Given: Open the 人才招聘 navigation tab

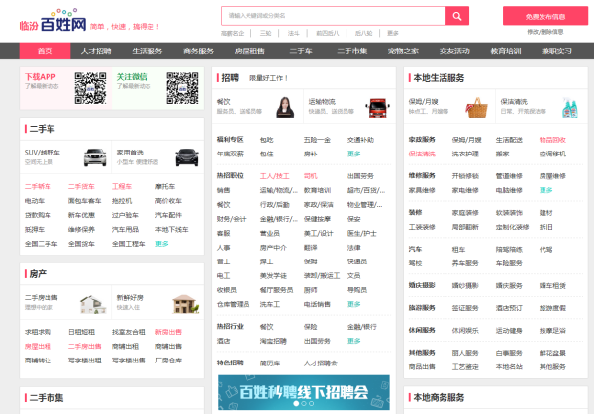Looking at the screenshot, I should (96, 51).
